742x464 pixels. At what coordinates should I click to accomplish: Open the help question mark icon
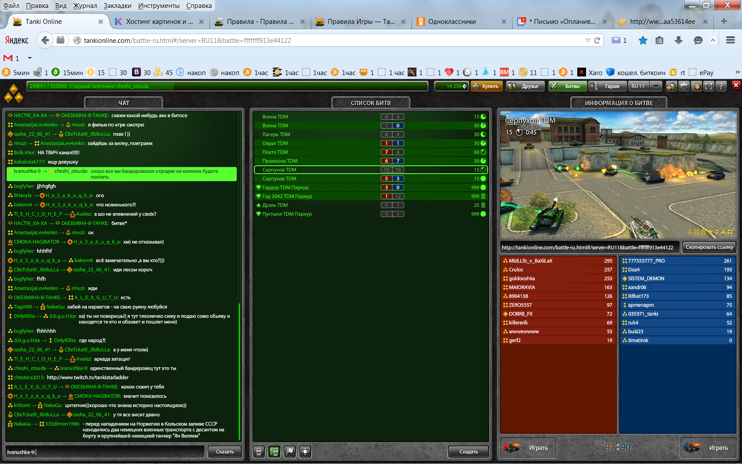pos(721,86)
